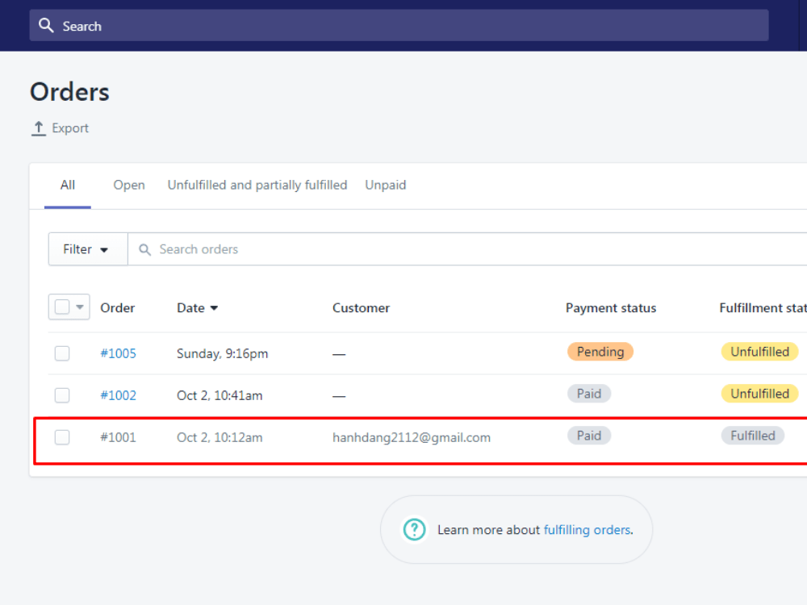
Task: Open order #1005
Action: tap(118, 353)
